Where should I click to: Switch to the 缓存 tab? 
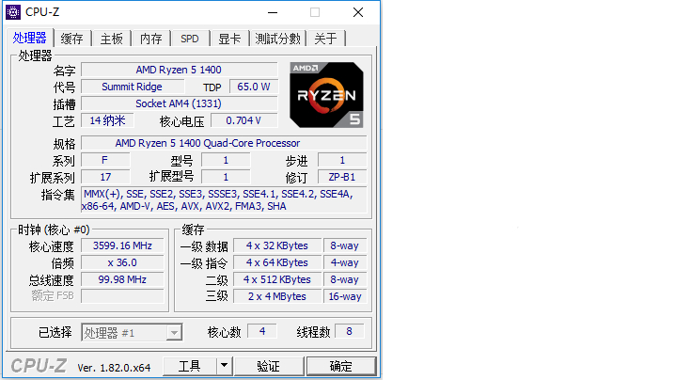(71, 39)
